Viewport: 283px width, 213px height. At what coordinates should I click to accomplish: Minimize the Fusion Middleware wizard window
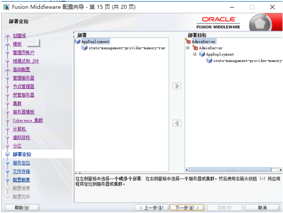tap(232, 7)
